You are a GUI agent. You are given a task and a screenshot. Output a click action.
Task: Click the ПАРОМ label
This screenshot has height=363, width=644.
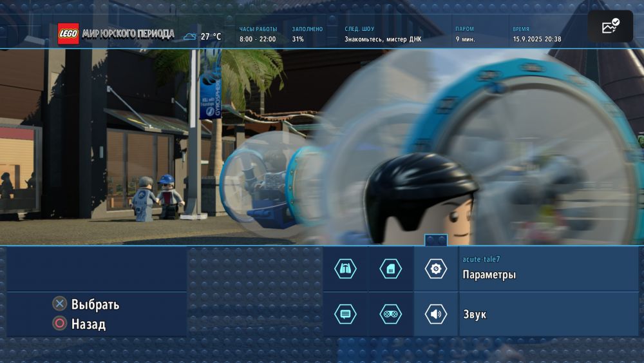pyautogui.click(x=464, y=29)
